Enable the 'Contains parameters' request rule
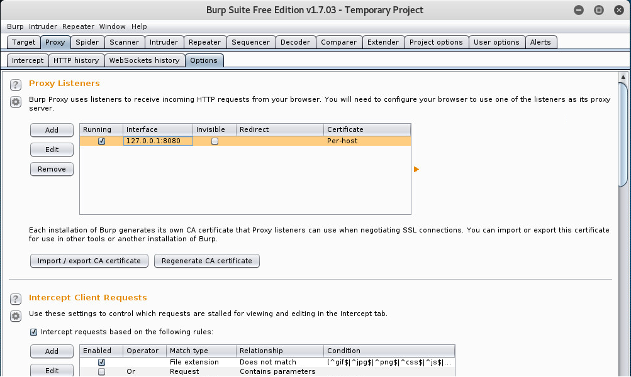 pos(101,372)
